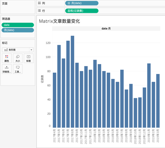This screenshot has height=148, width=165.
Task: Click the 月(date) pill in Columns shelf
Action: coord(82,3)
